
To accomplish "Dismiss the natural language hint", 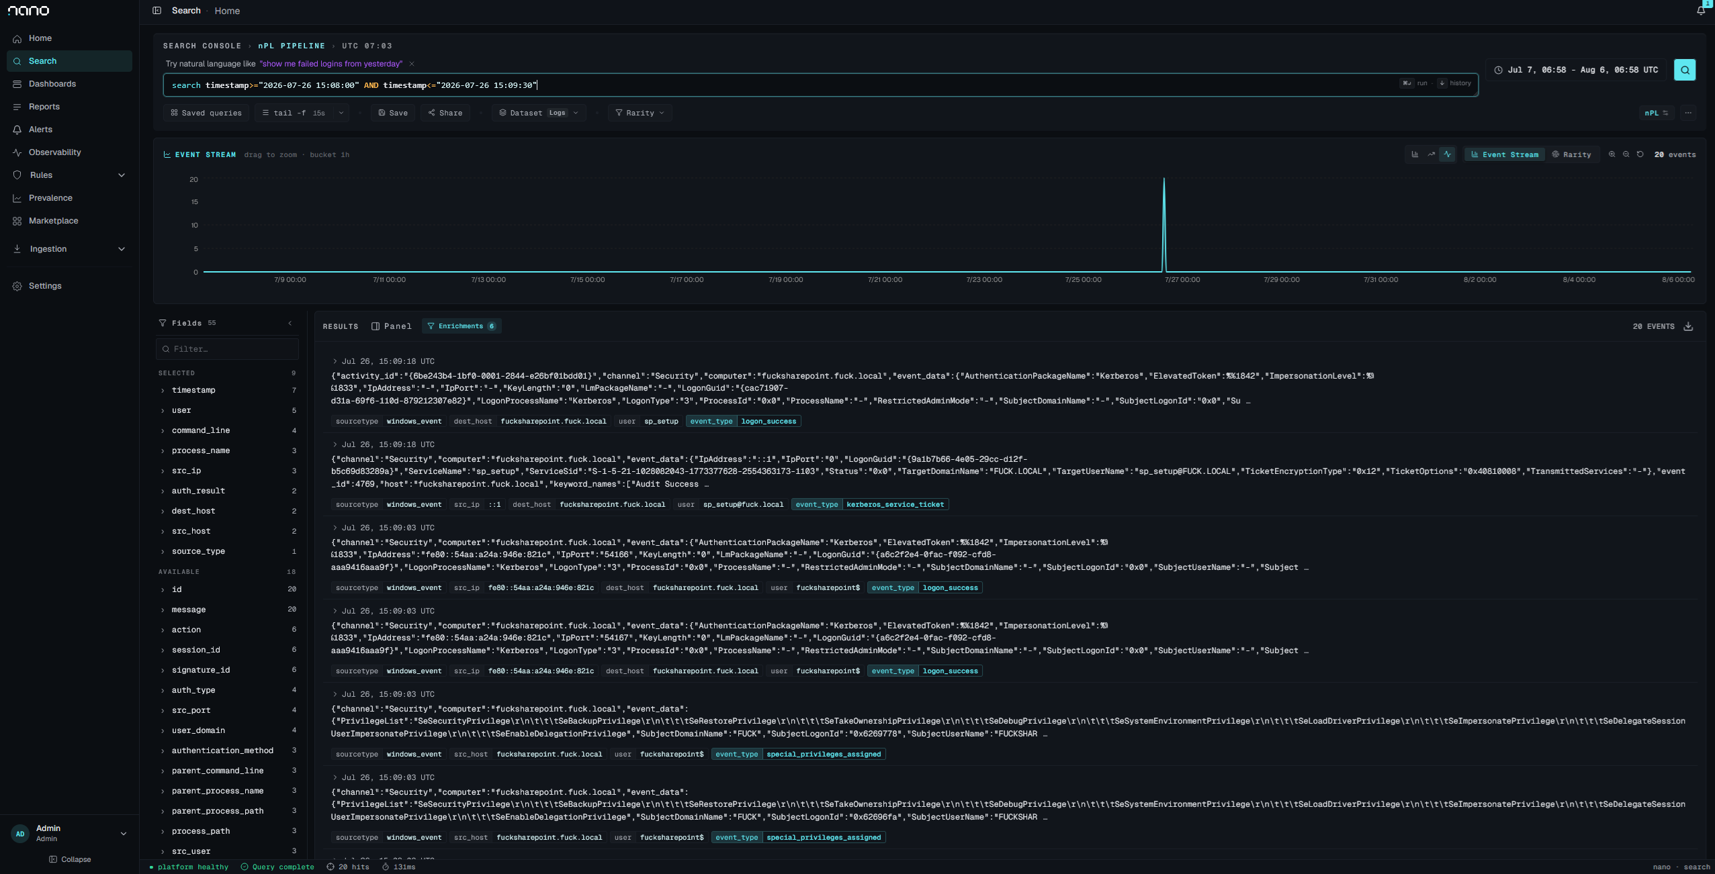I will click(x=412, y=64).
